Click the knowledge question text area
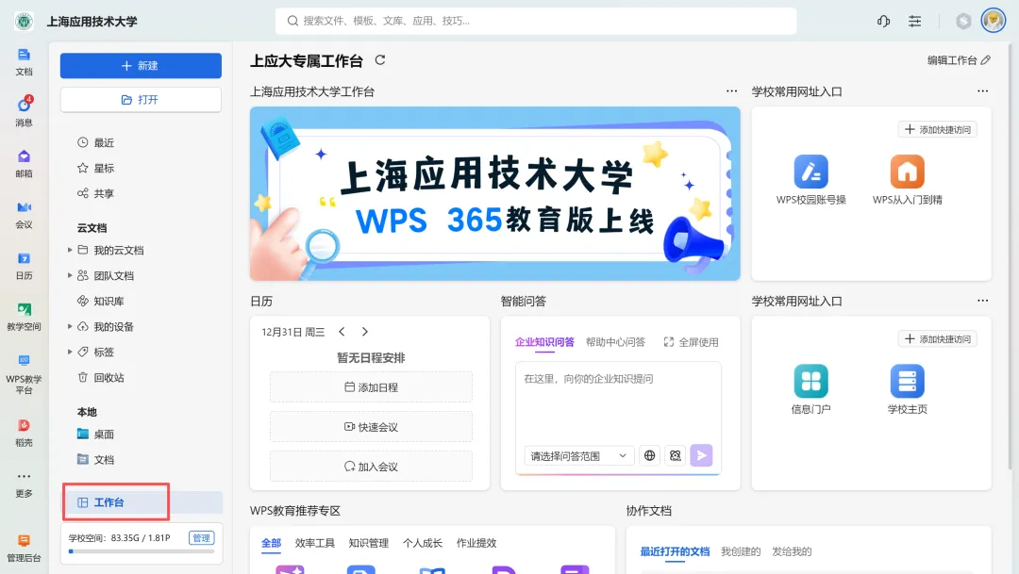Screen dimensions: 1019x574 pyautogui.click(x=618, y=402)
